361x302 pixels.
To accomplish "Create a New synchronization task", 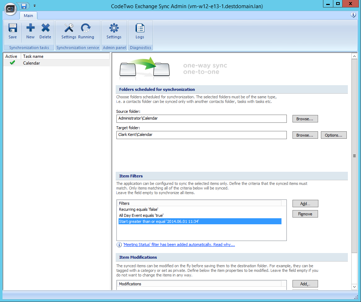I will pyautogui.click(x=30, y=31).
